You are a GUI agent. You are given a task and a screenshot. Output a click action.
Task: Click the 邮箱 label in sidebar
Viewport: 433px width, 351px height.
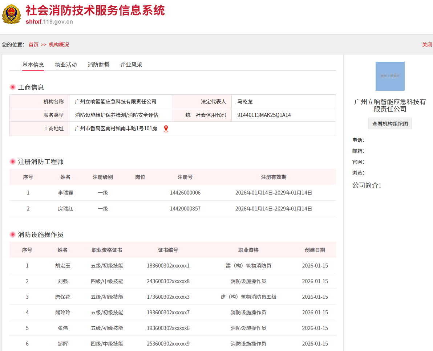pyautogui.click(x=358, y=151)
